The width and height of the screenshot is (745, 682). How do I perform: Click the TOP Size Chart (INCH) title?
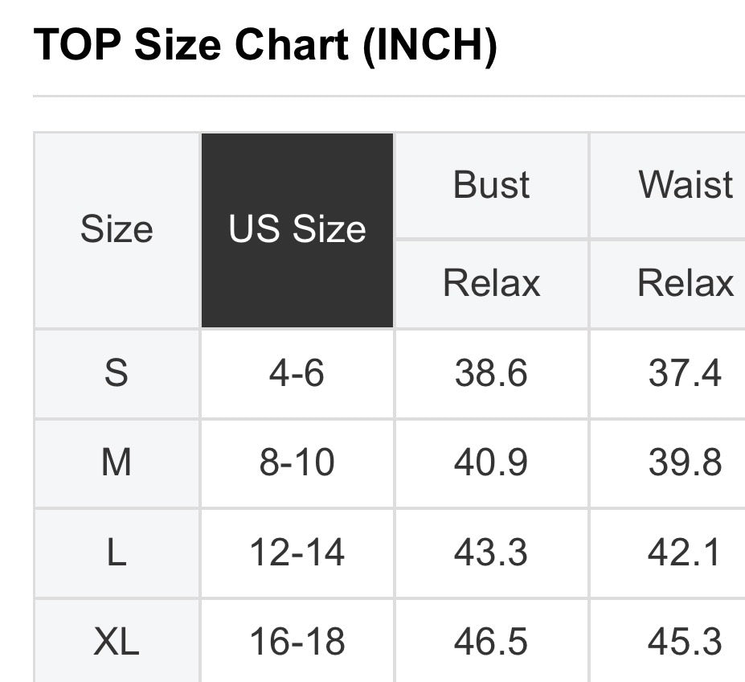(265, 46)
